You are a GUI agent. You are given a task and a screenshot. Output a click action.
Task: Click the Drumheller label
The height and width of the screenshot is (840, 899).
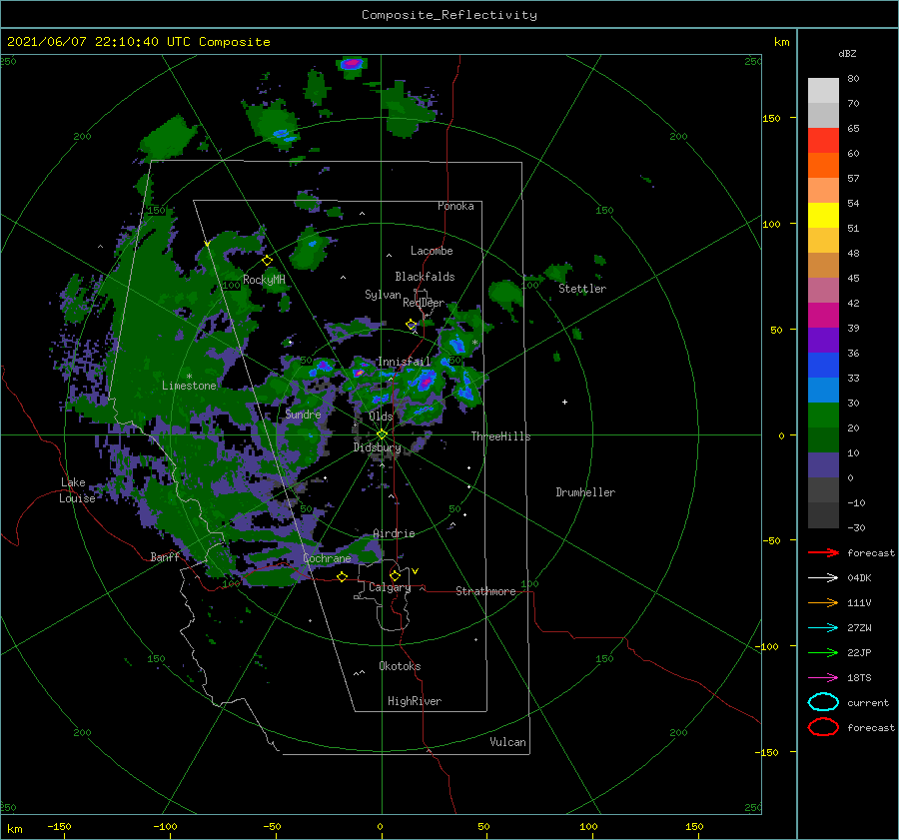point(584,492)
